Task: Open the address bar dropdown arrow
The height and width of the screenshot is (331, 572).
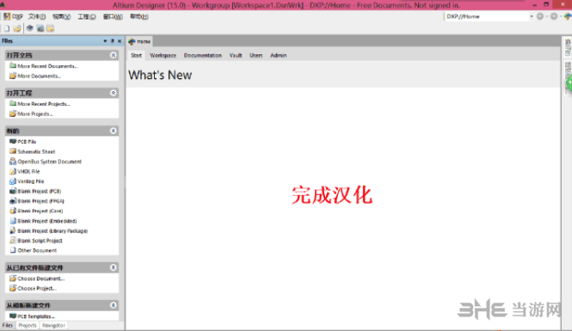Action: coord(532,16)
